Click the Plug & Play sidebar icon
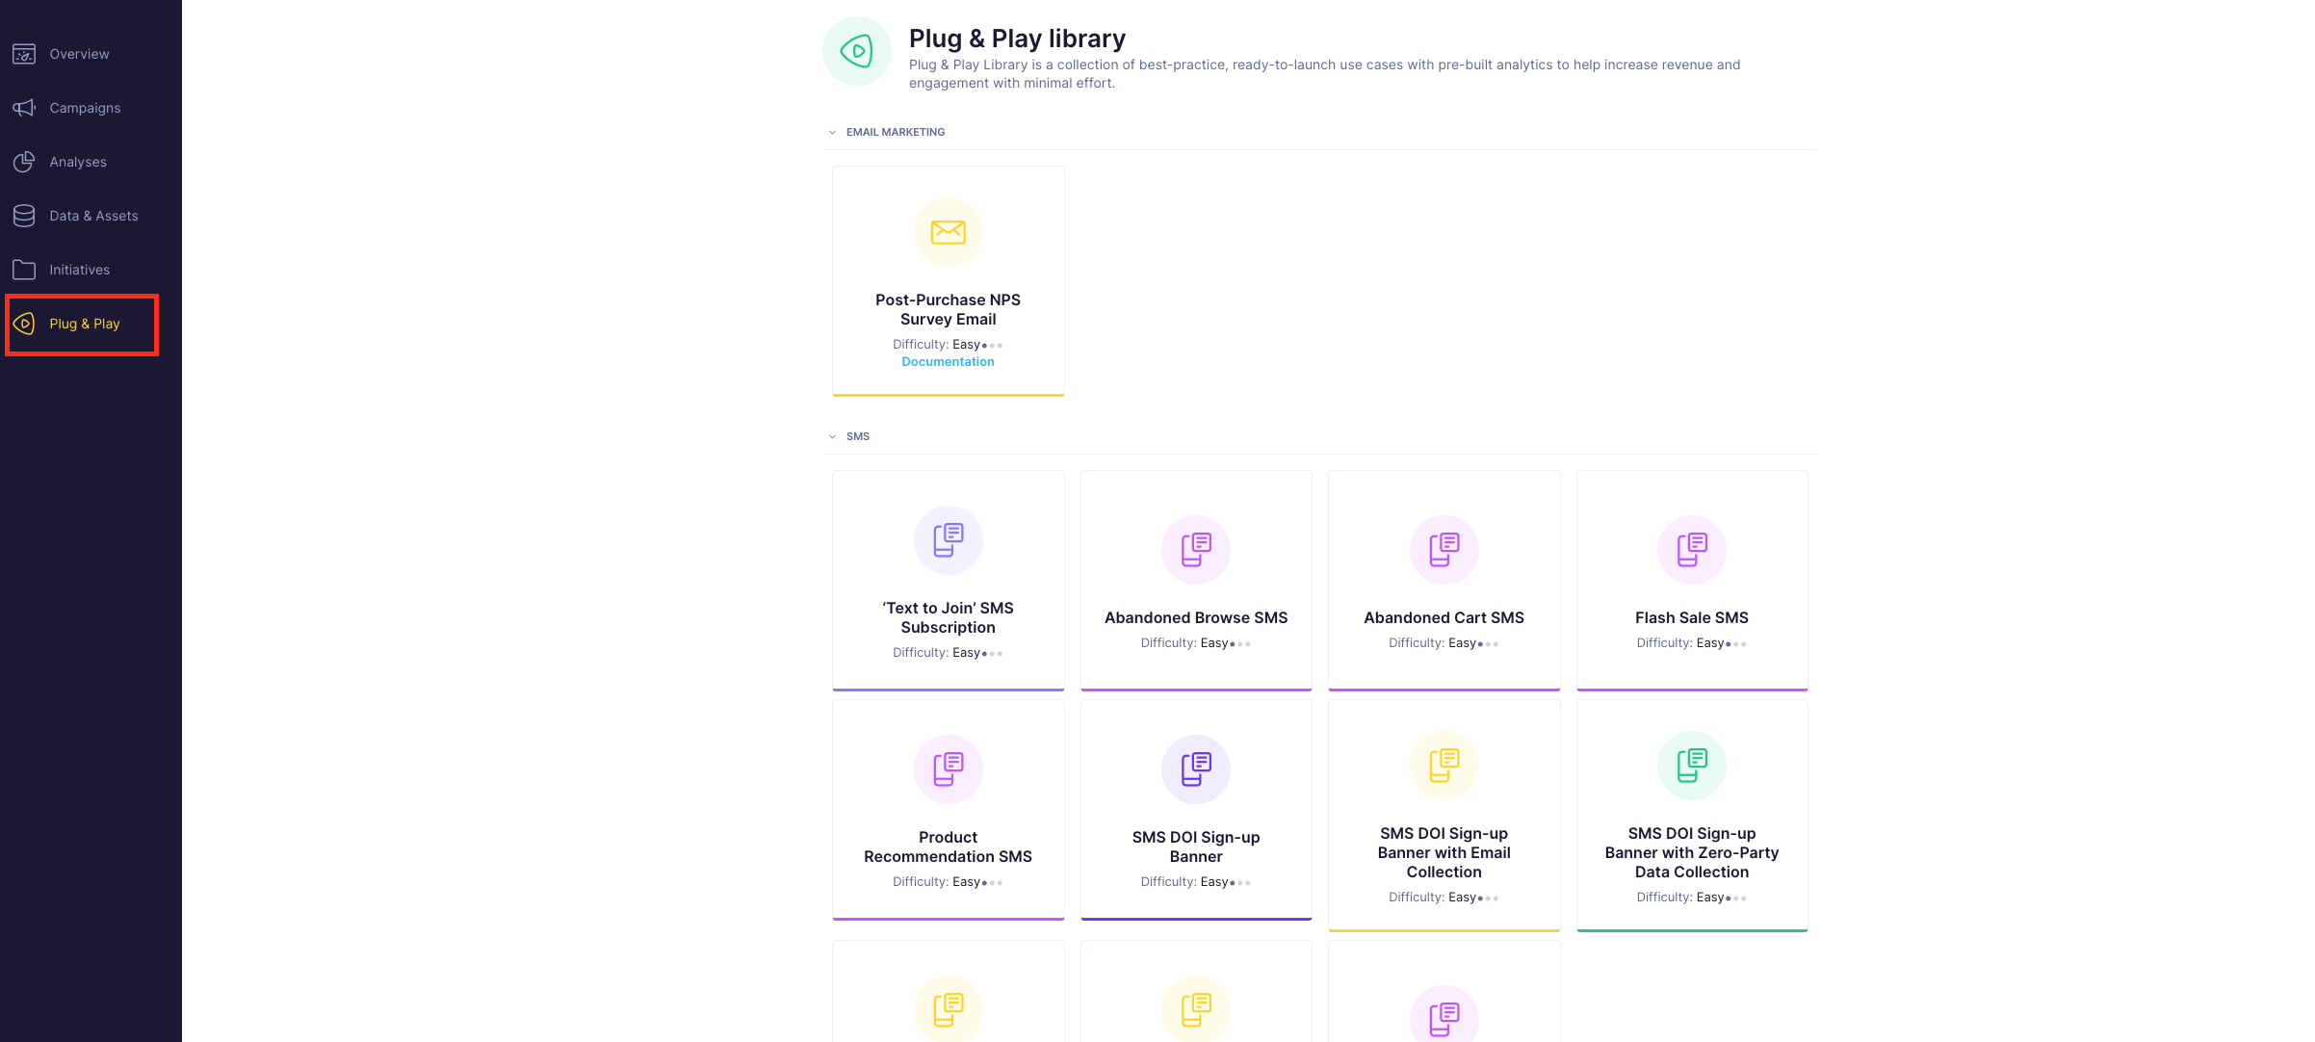This screenshot has height=1042, width=2315. (24, 324)
